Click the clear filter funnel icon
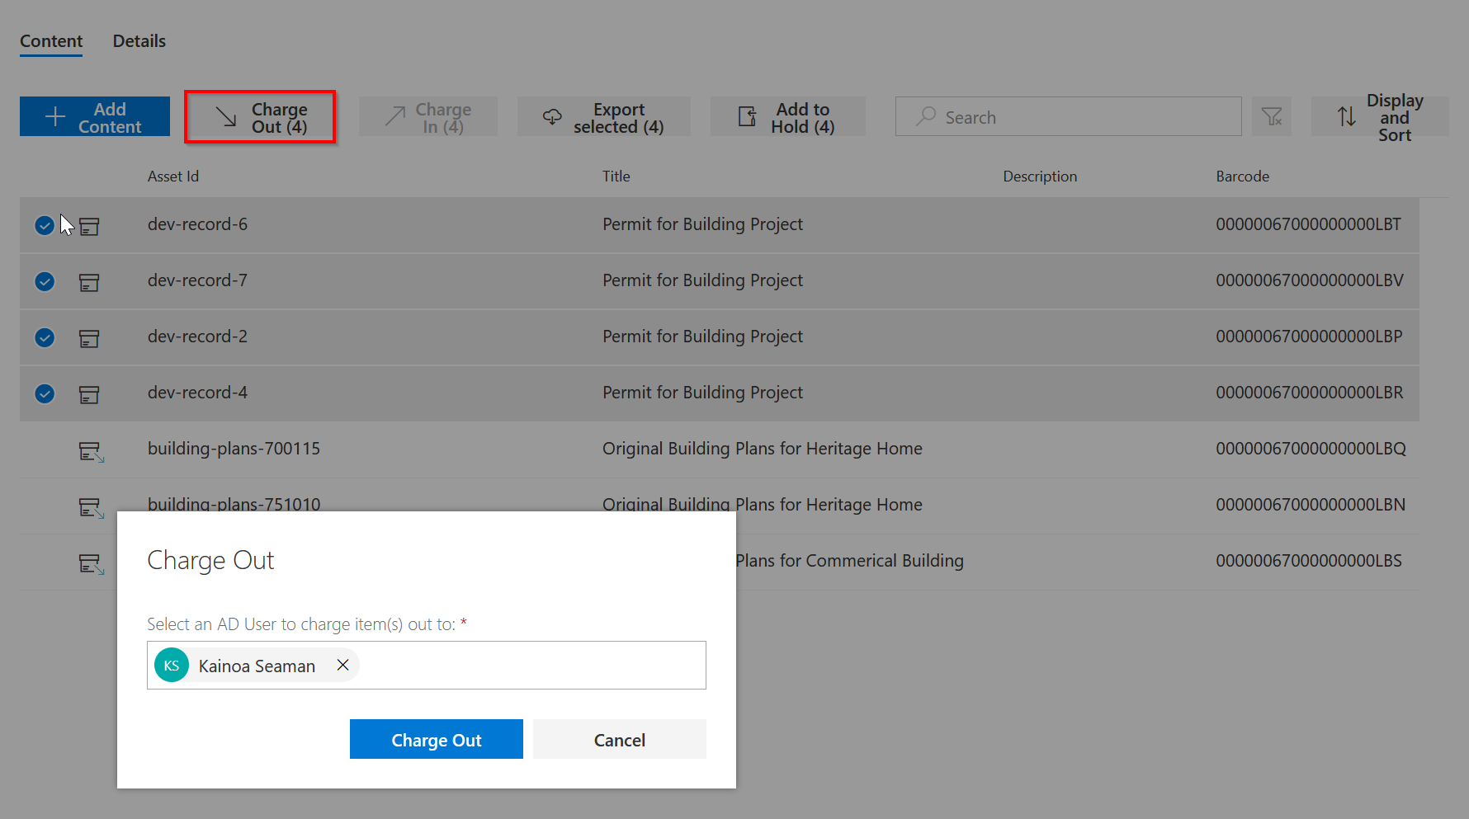This screenshot has width=1469, height=819. coord(1272,117)
